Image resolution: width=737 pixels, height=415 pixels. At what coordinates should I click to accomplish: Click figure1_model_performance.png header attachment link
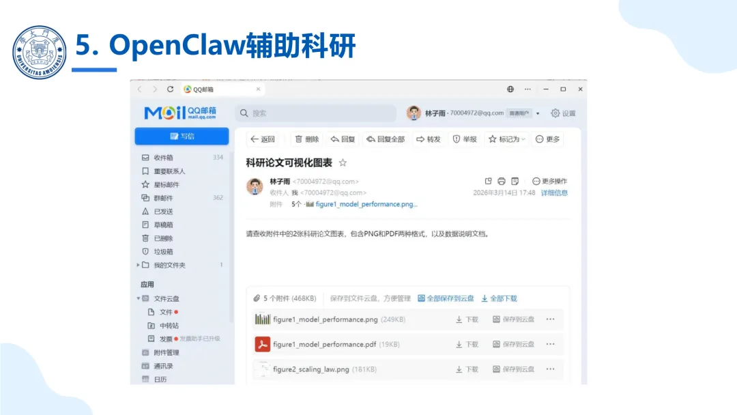point(366,204)
